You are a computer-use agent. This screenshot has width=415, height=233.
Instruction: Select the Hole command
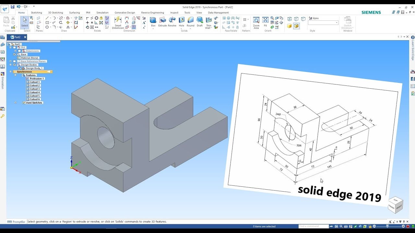click(x=182, y=22)
